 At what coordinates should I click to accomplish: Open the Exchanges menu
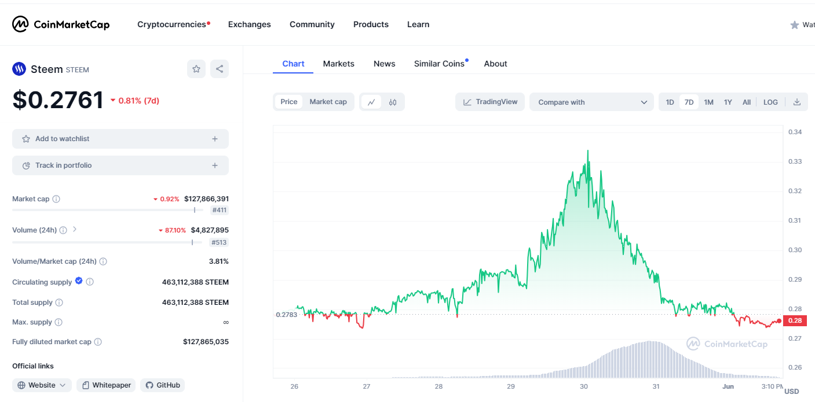click(249, 24)
